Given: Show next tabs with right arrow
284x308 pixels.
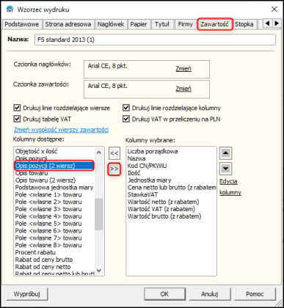Looking at the screenshot, I should pos(277,23).
